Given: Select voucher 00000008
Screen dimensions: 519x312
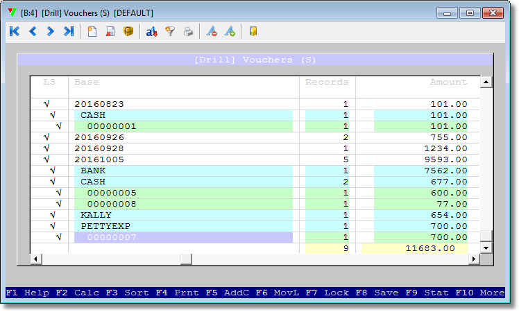Looking at the screenshot, I should click(255, 204).
